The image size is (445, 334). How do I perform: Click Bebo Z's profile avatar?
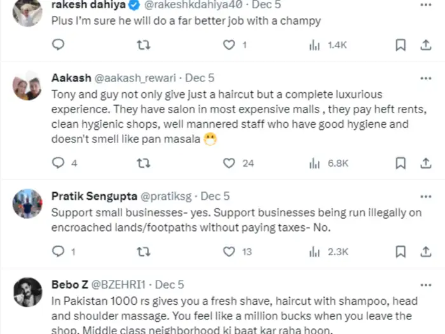(27, 293)
